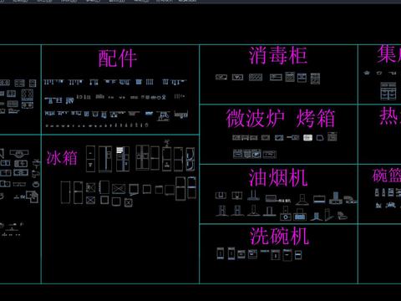Pick the round basin block in left panel
The height and width of the screenshot is (301, 401).
point(36,185)
